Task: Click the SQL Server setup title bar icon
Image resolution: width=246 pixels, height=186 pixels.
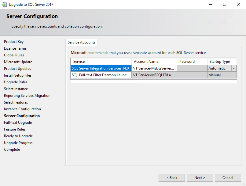Action: click(x=5, y=4)
